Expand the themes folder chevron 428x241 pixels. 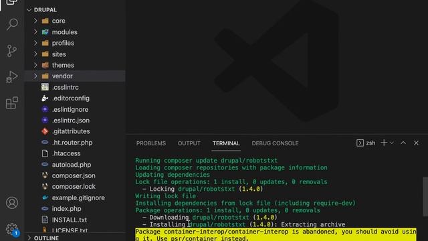pyautogui.click(x=35, y=65)
